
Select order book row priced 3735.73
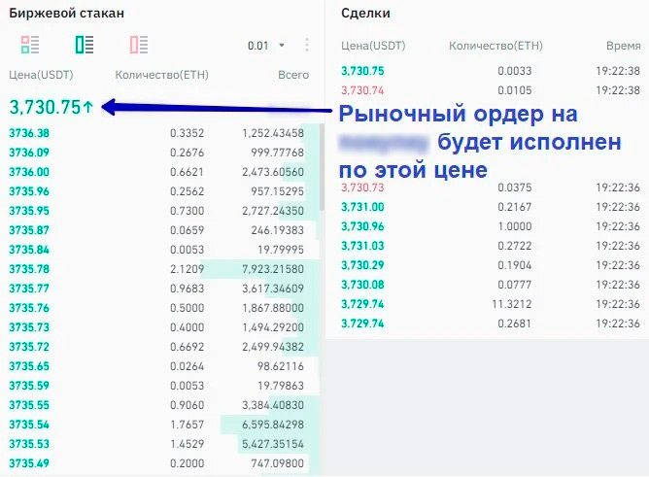[159, 327]
